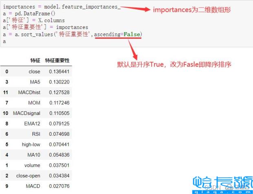The height and width of the screenshot is (194, 253).
Task: Click the 'close' feature cell
Action: coord(34,71)
